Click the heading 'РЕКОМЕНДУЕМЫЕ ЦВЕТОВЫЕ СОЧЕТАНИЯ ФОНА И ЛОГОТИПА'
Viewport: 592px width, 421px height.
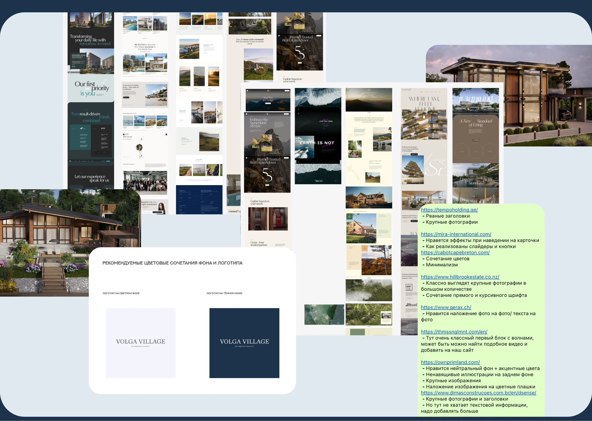pyautogui.click(x=172, y=263)
